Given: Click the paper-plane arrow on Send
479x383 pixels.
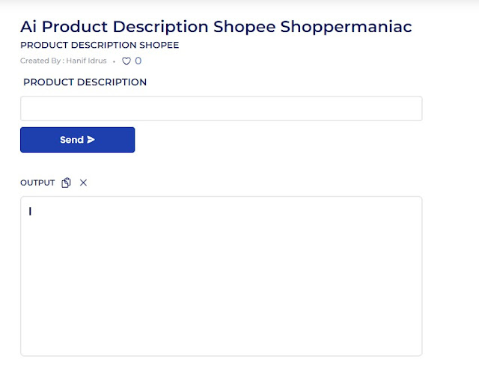Looking at the screenshot, I should (91, 140).
